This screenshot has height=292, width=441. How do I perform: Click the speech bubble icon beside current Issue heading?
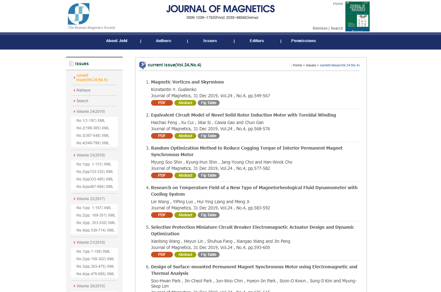click(x=142, y=65)
